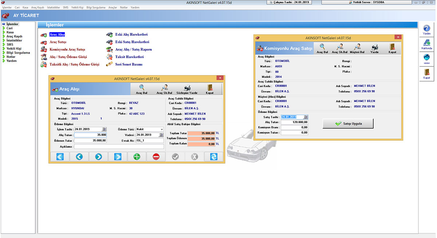Click green plus add record button
Viewport: 437px width, 238px height.
point(137,157)
